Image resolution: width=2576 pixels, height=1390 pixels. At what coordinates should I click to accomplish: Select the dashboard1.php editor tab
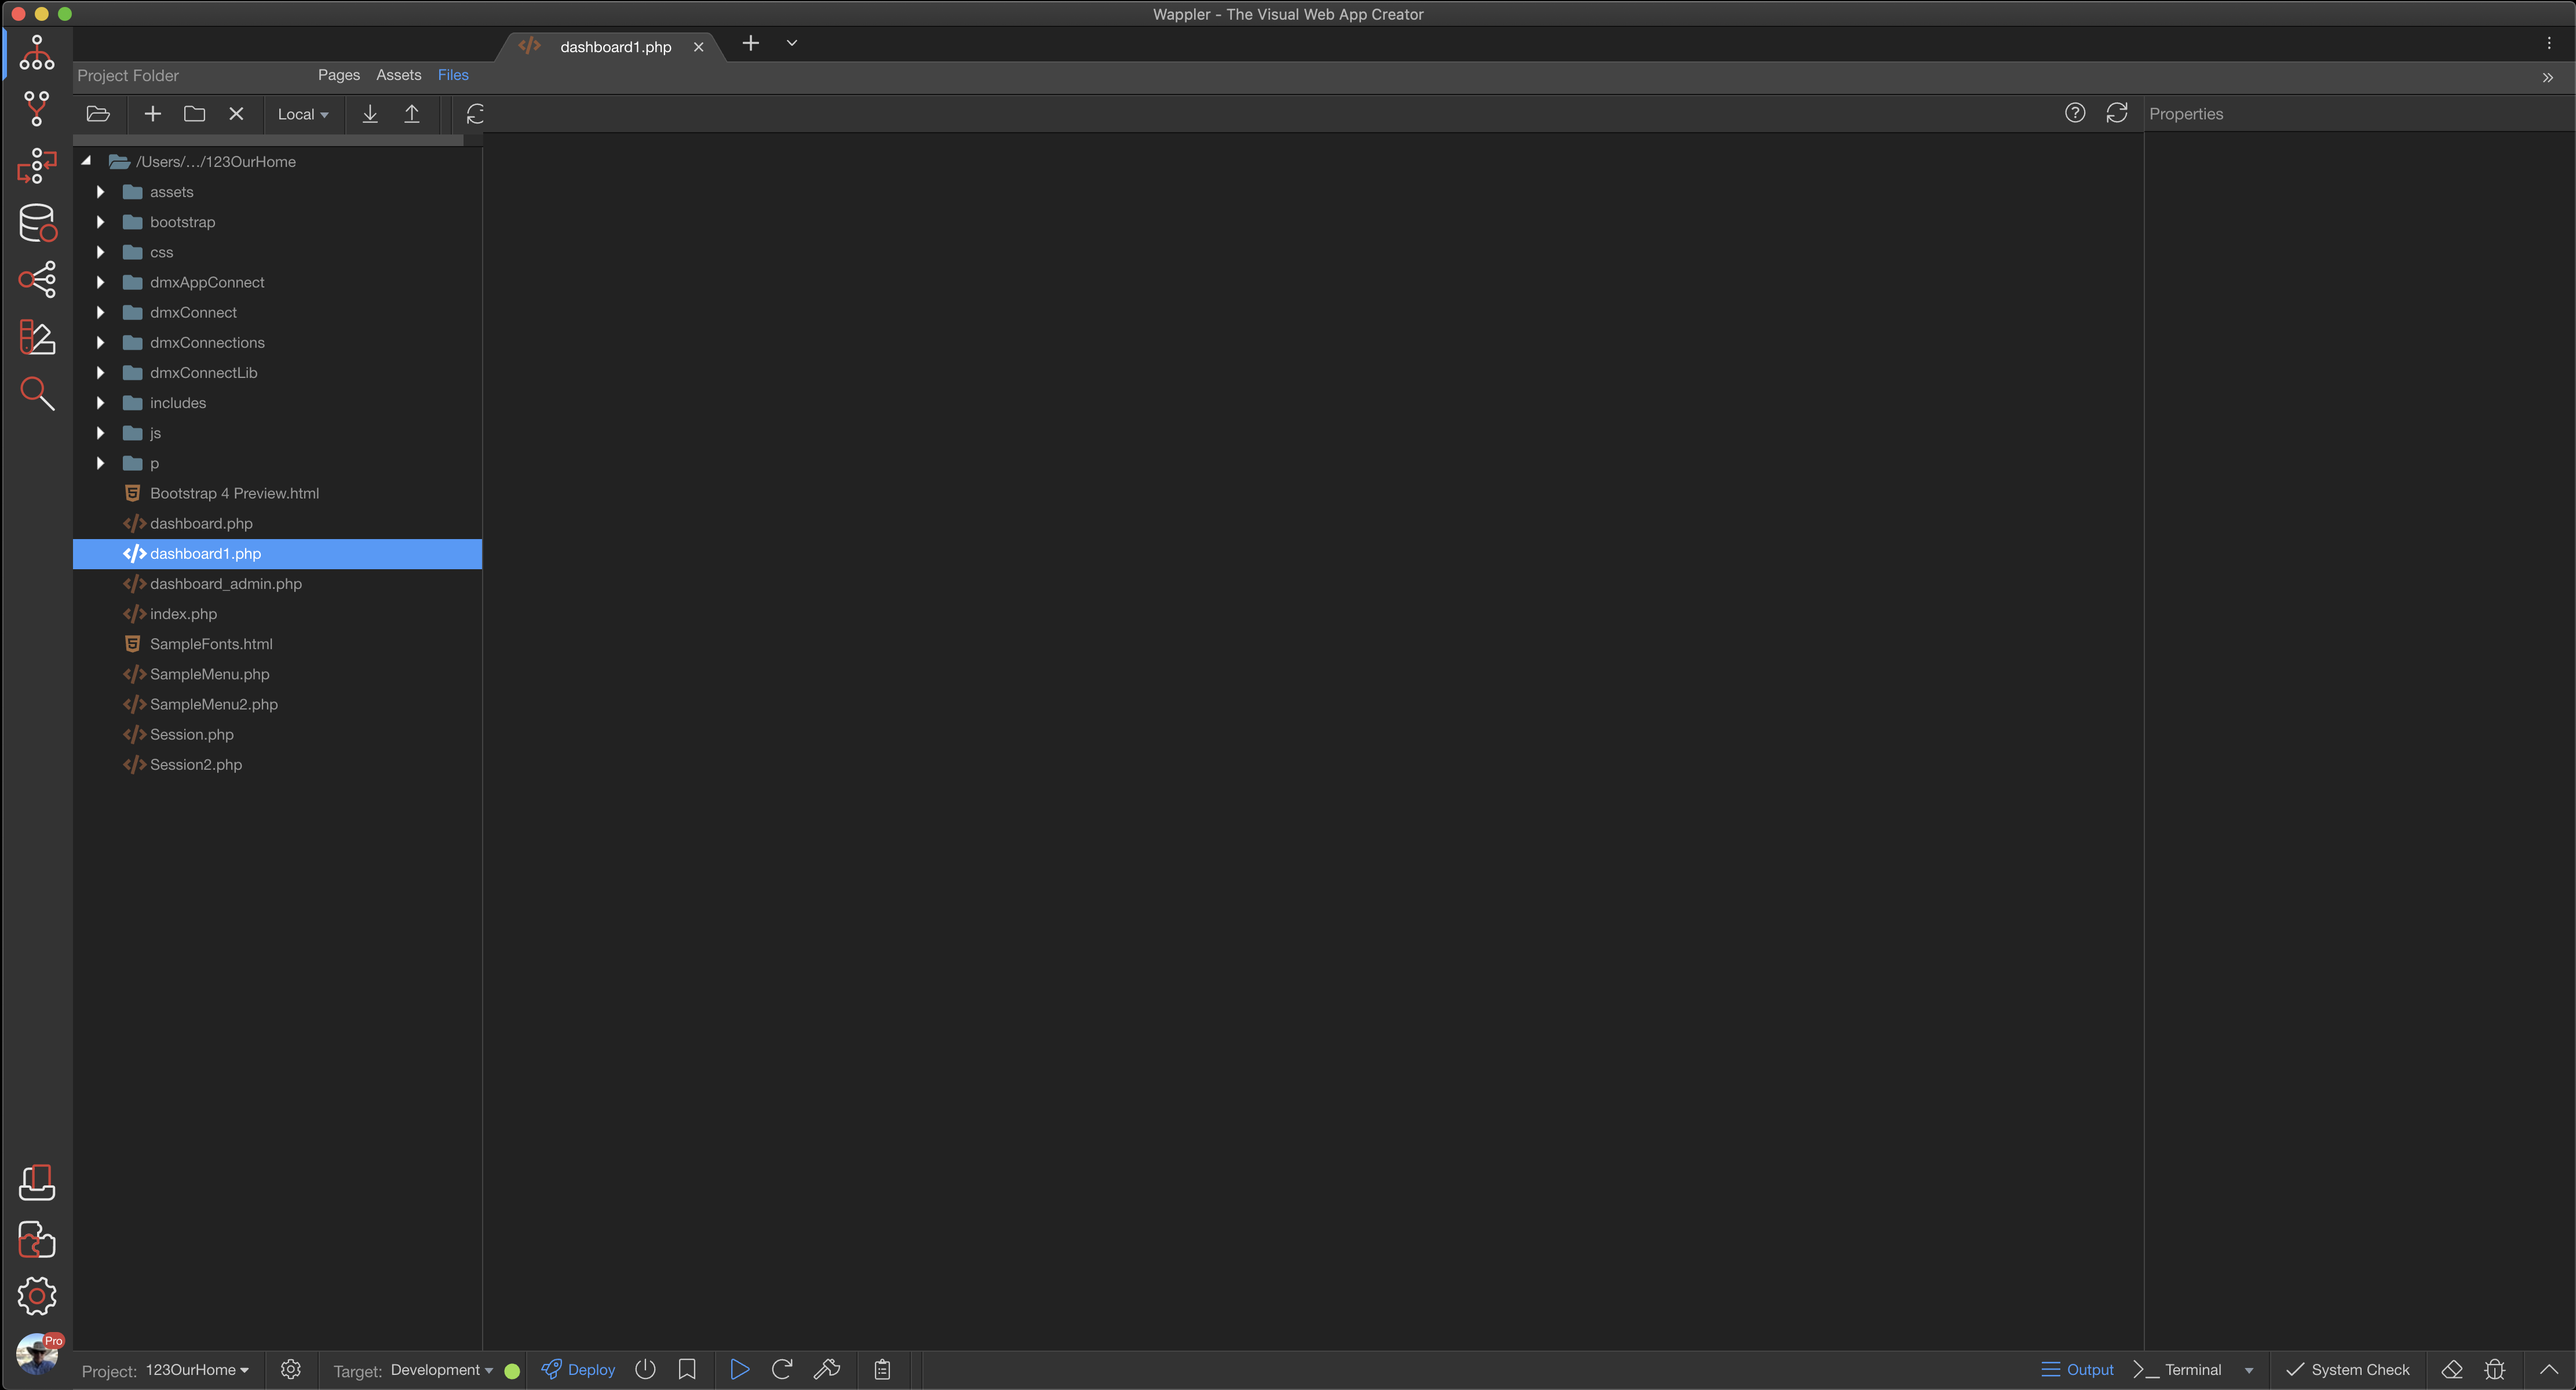point(615,46)
